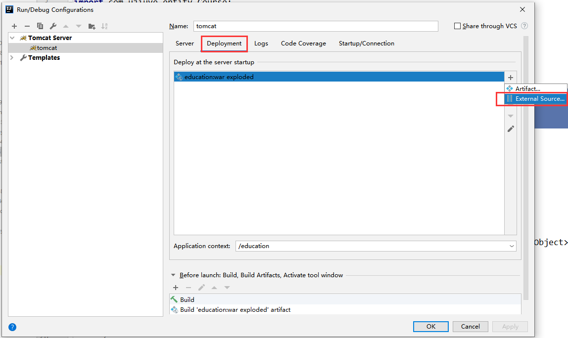Open Application context dropdown arrow

pyautogui.click(x=512, y=246)
